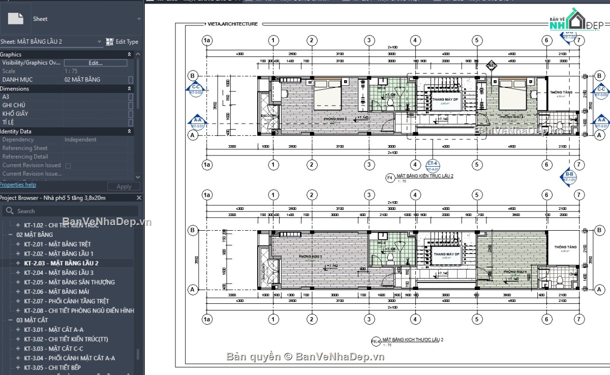This screenshot has width=610, height=375.
Task: Select sheet KT-3.04 - PHỐI CẢNH MẶT CẮT A-A
Action: 69,358
